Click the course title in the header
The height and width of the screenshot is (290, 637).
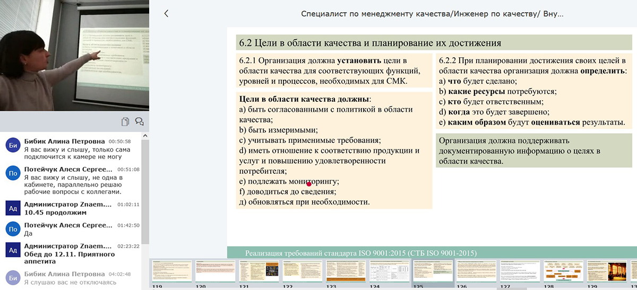coord(432,14)
